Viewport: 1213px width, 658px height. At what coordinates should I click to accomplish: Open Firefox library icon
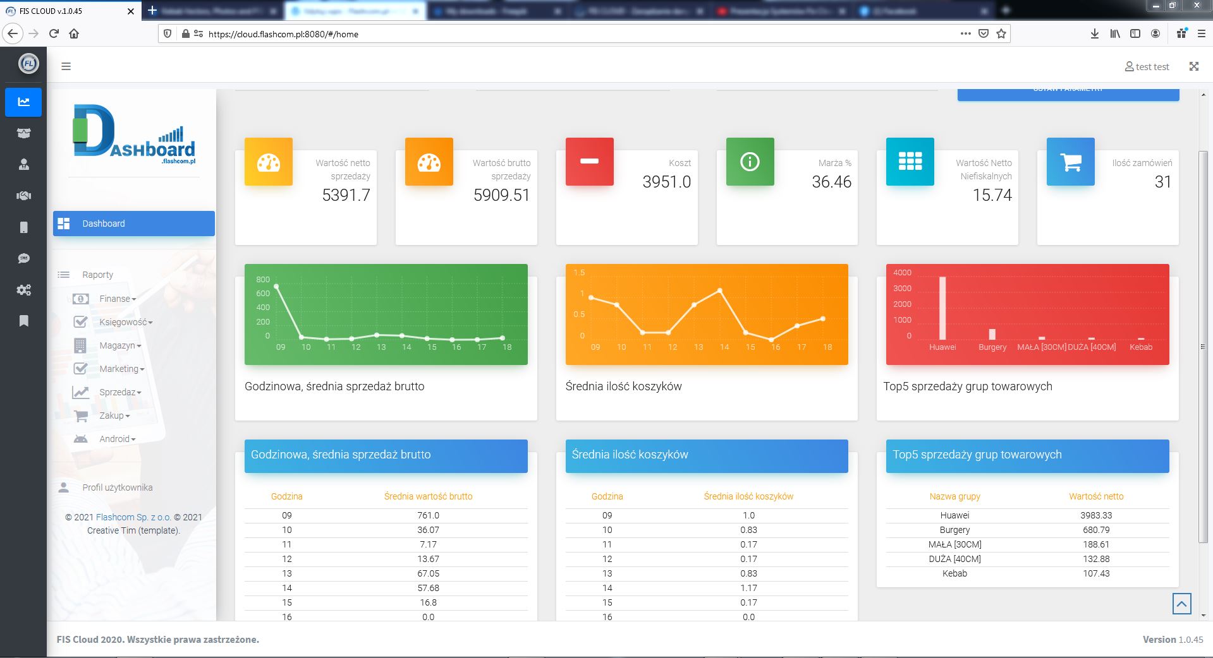point(1115,33)
